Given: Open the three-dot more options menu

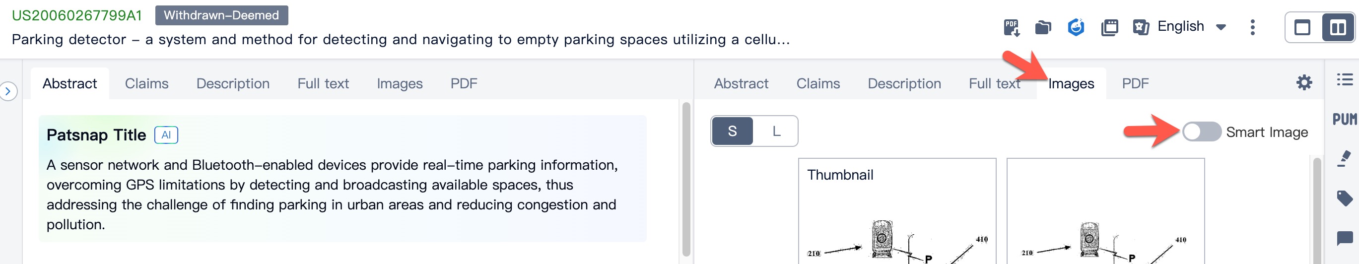Looking at the screenshot, I should [1252, 27].
